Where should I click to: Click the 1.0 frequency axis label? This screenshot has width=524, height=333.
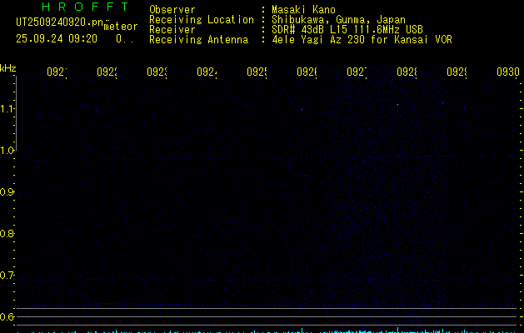6,151
